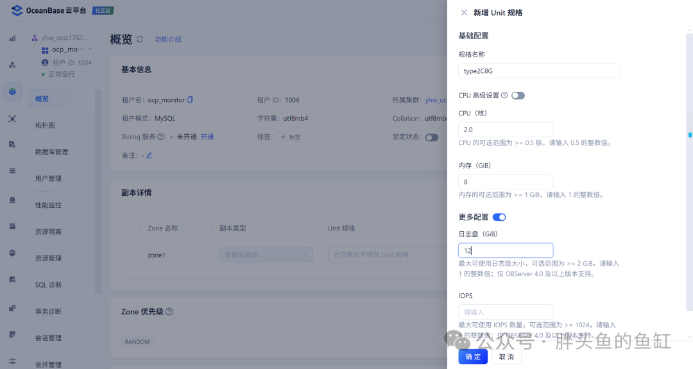693x369 pixels.
Task: Open the Unit 规格 selector for zone1
Action: pos(387,255)
